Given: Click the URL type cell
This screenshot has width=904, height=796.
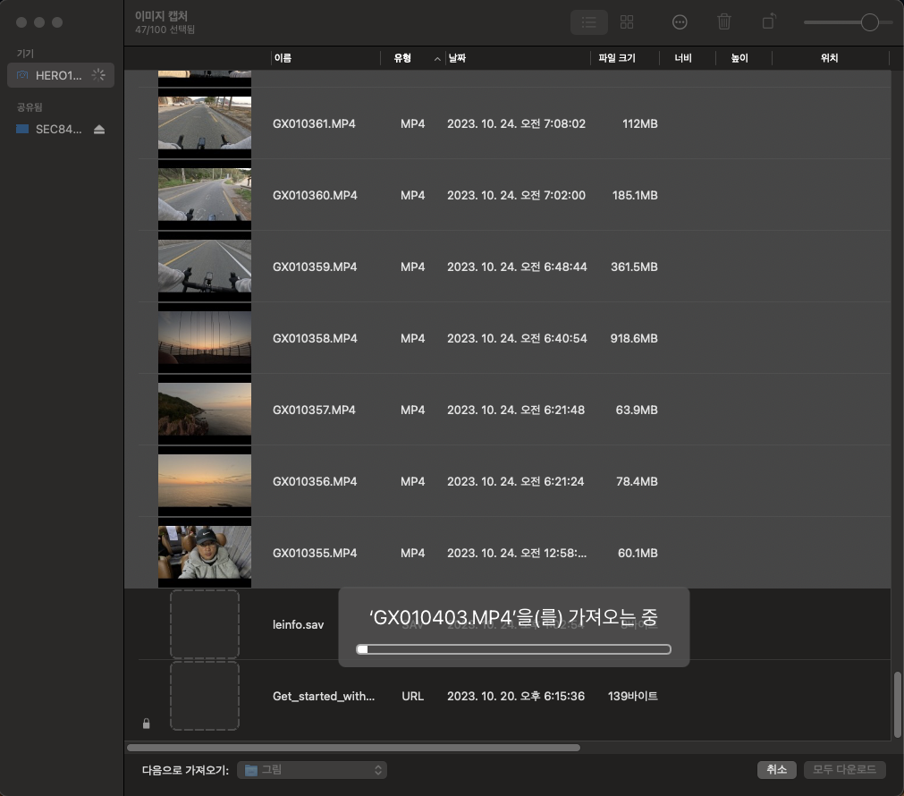Looking at the screenshot, I should point(413,696).
